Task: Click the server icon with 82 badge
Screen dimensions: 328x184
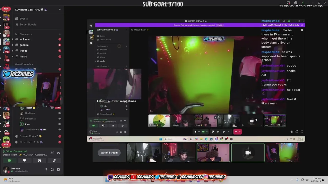Action: click(6, 140)
